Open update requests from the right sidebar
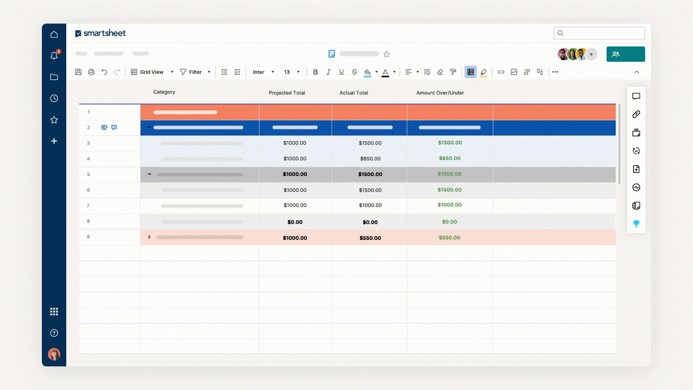Viewport: 693px width, 390px height. pos(636,151)
